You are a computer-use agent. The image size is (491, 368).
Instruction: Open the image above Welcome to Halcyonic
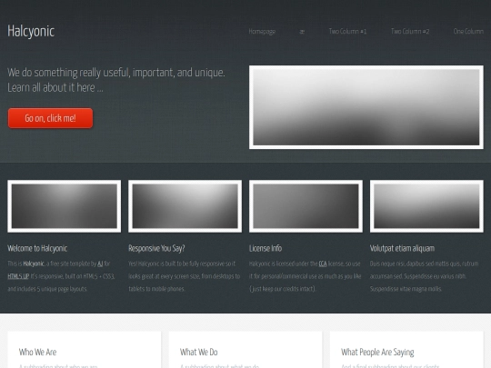(x=65, y=206)
